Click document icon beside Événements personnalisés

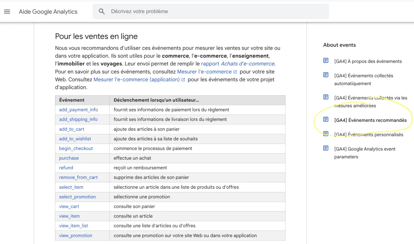(x=326, y=134)
